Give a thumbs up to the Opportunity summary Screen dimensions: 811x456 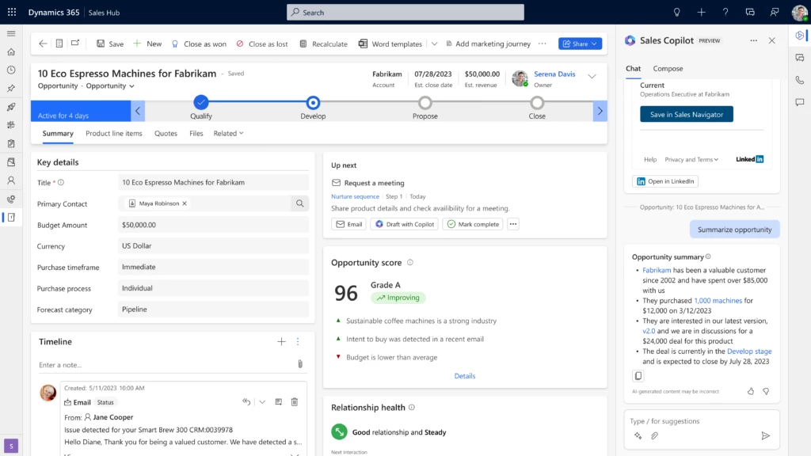pos(750,391)
